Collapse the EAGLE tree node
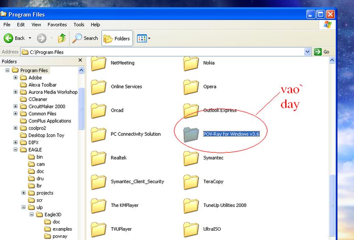 click(x=15, y=150)
